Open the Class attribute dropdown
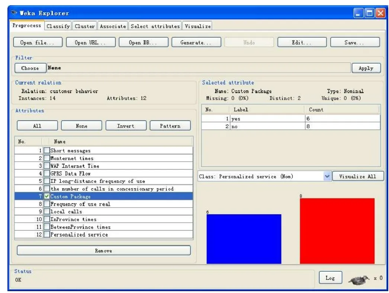 pos(327,177)
